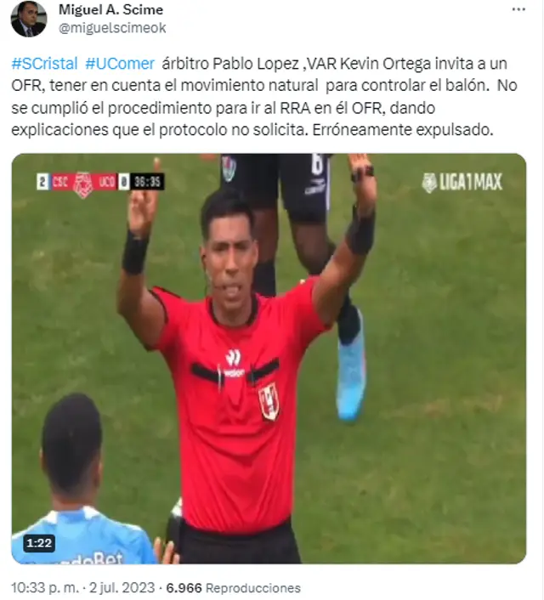Open Miguel A. Scime's profile picture
The width and height of the screenshot is (544, 600).
click(x=29, y=19)
